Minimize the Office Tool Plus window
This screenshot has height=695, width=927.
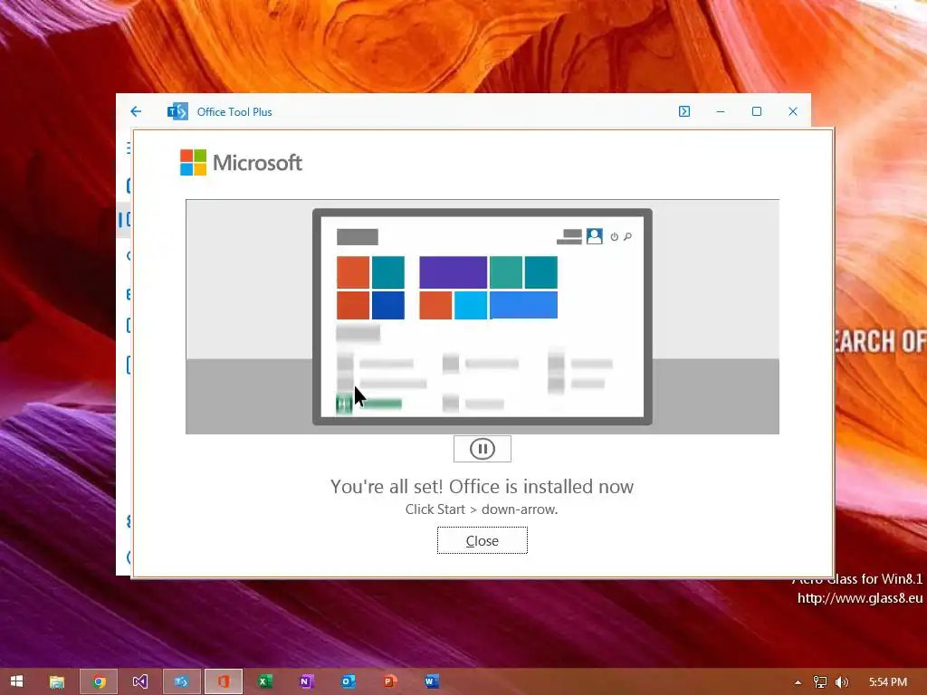pyautogui.click(x=720, y=111)
